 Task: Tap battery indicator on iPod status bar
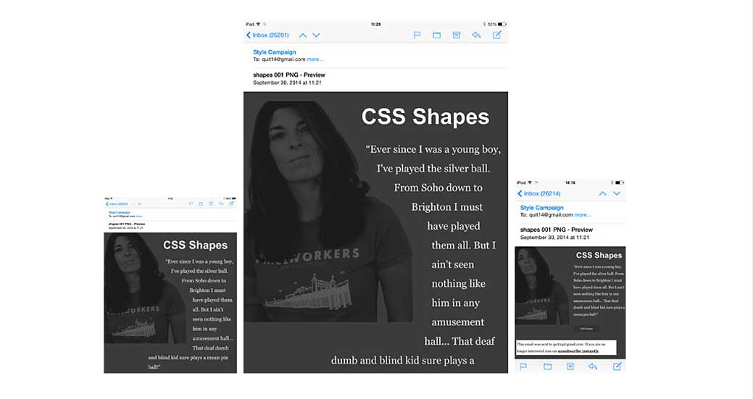click(x=620, y=182)
